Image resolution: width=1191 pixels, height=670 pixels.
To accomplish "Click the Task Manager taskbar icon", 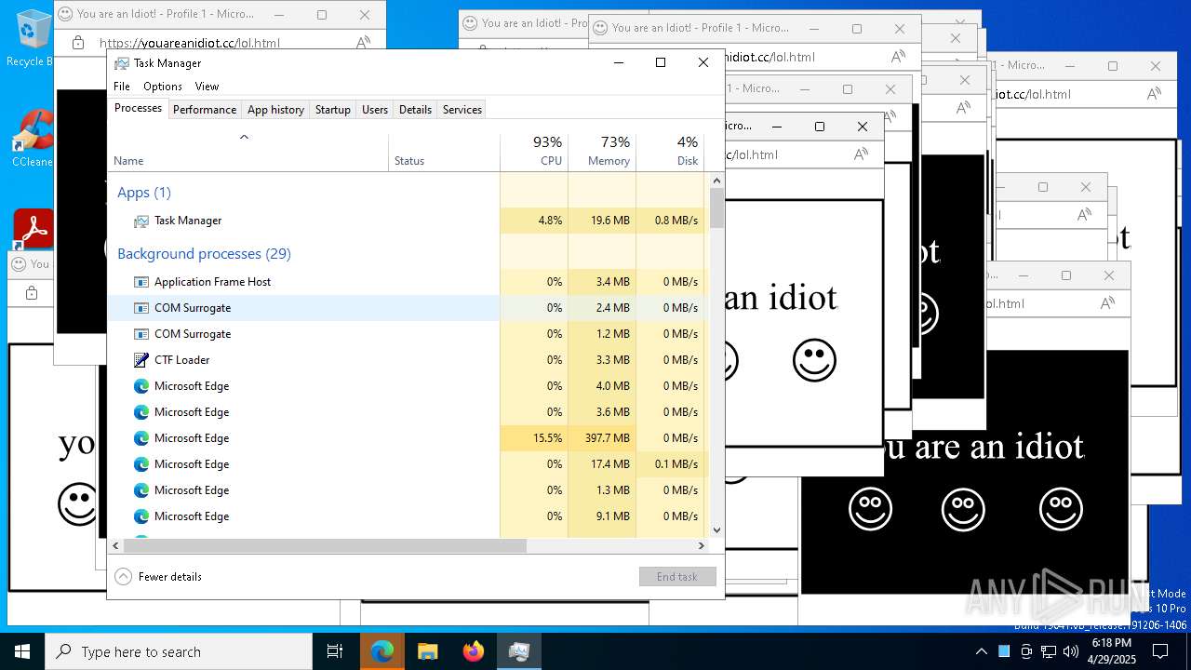I will click(519, 651).
